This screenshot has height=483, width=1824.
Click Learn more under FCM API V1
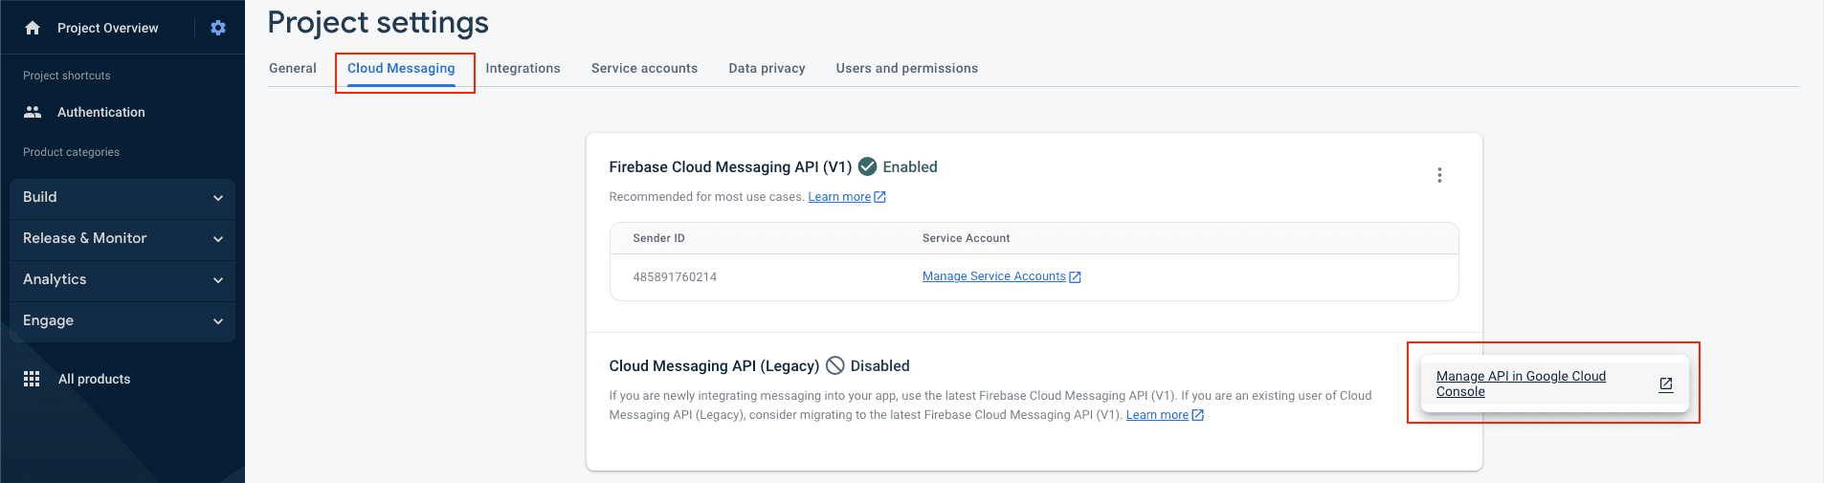tap(839, 197)
